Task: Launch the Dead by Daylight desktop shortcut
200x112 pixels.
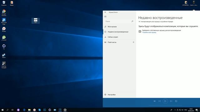Action: (4, 65)
